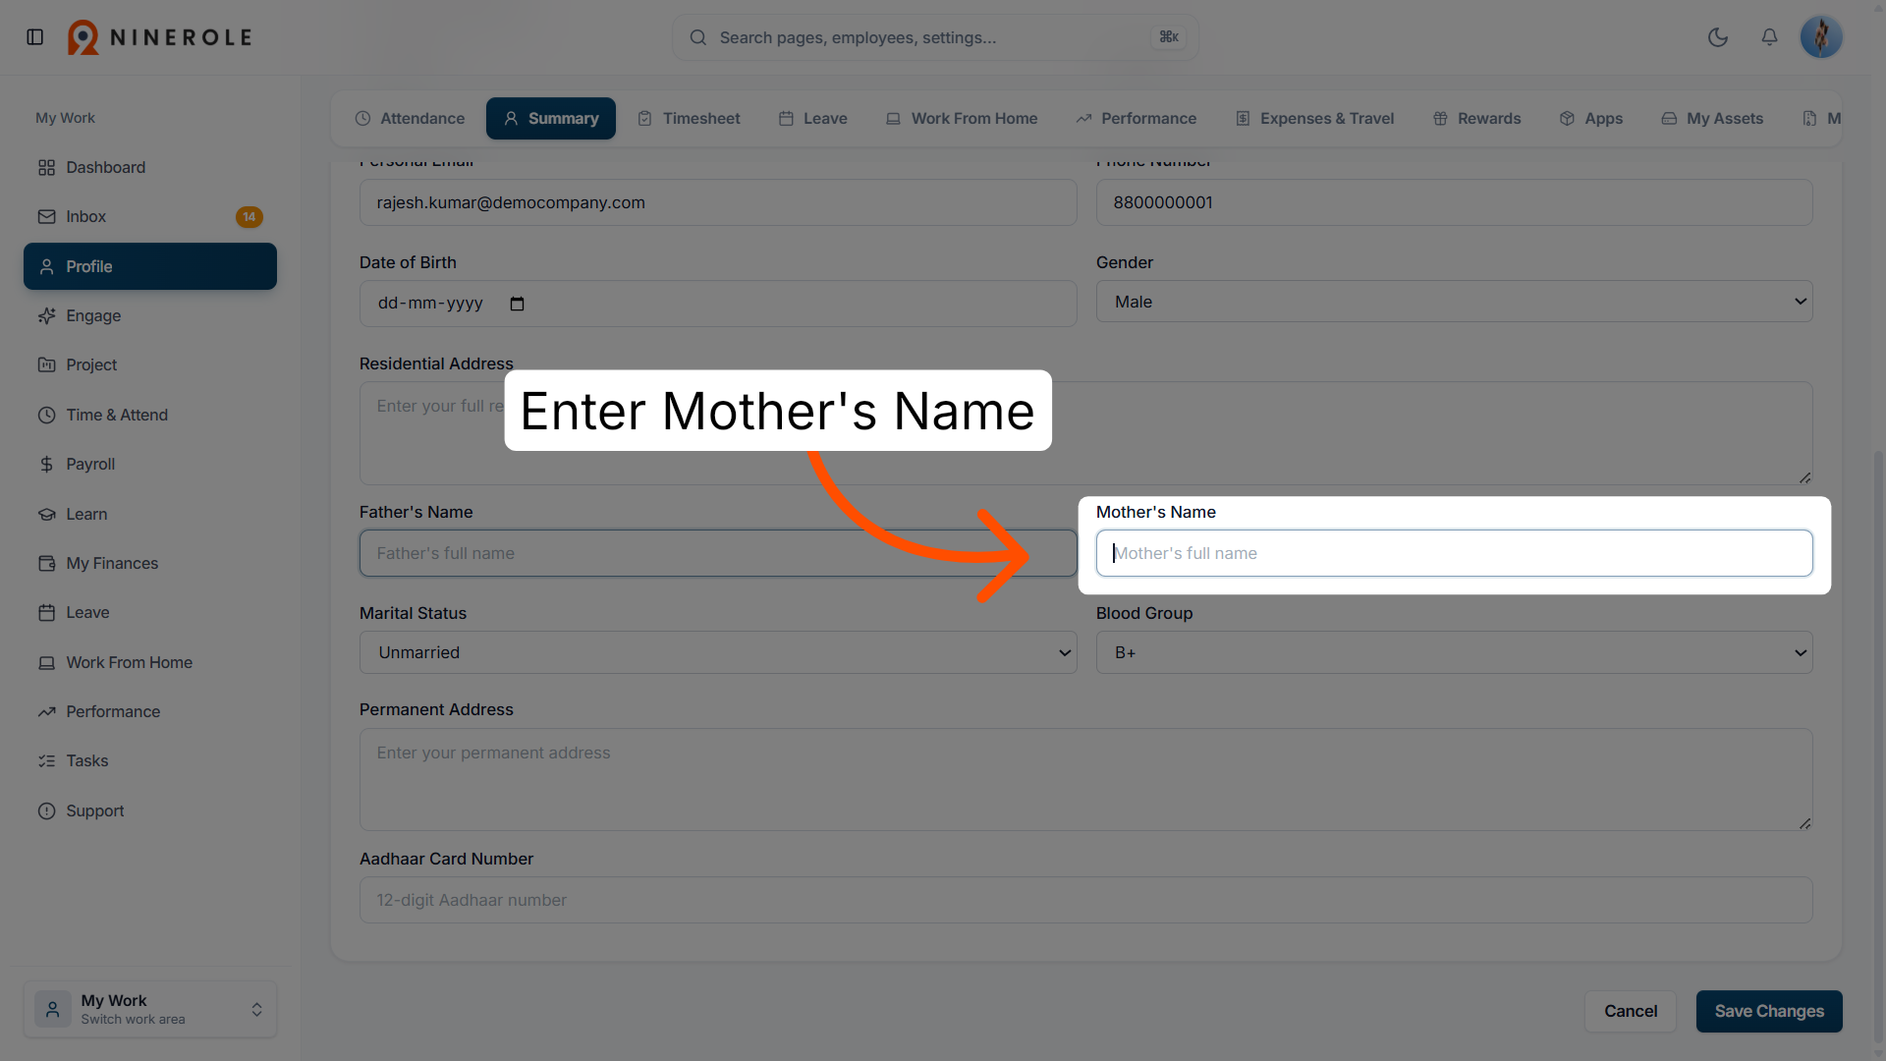Click the search magnifier icon

tap(698, 37)
